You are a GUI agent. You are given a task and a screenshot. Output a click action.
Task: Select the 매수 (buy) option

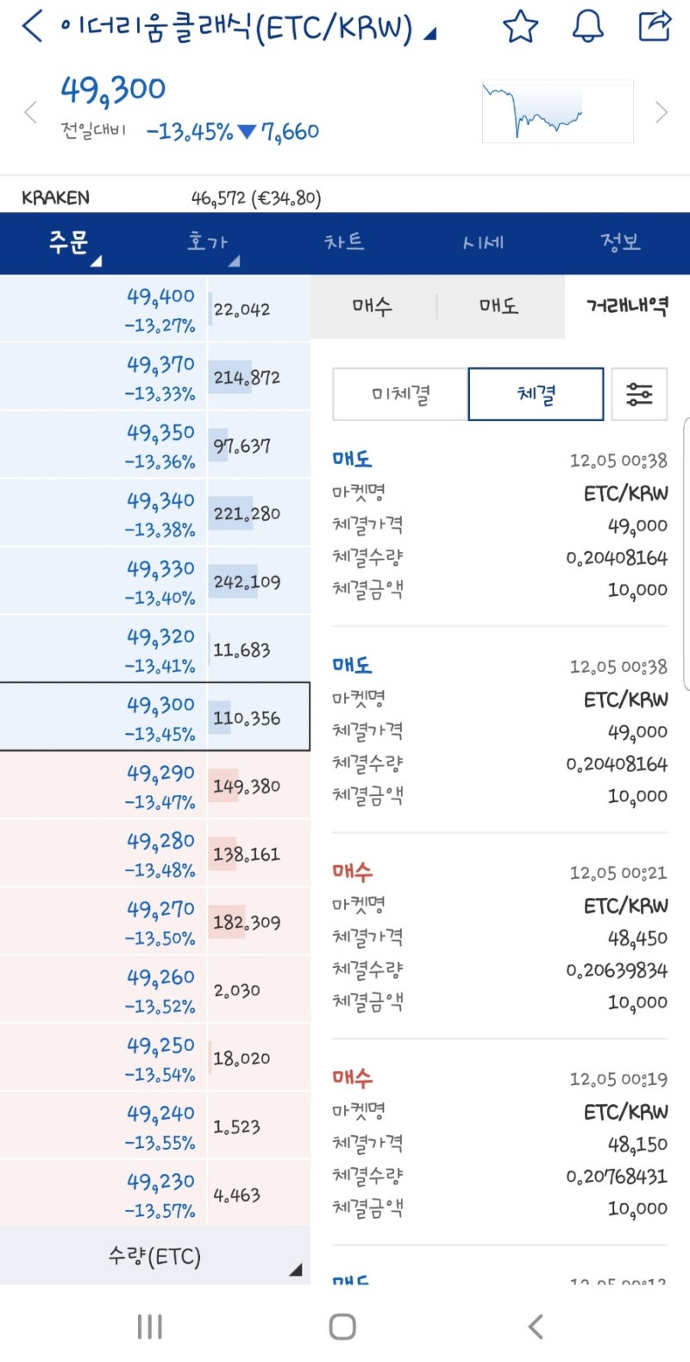coord(372,306)
